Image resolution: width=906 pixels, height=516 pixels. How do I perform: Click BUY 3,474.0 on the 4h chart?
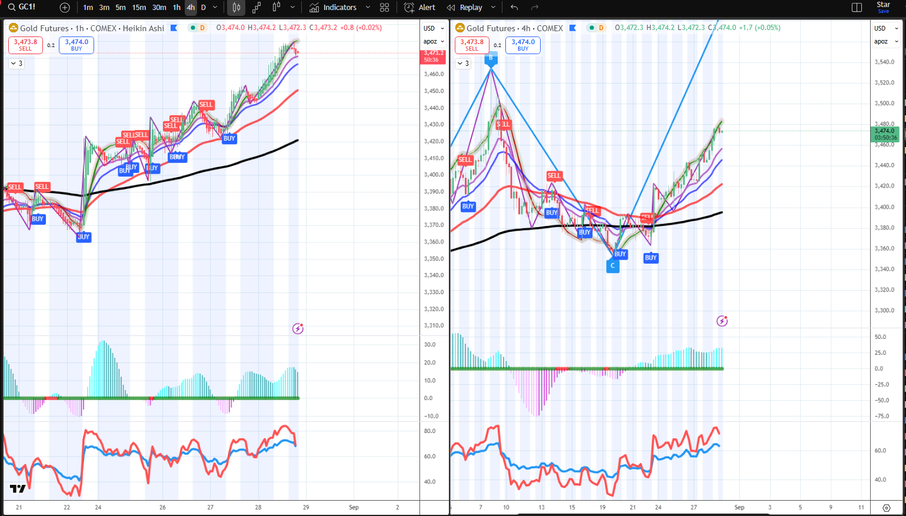tap(523, 45)
